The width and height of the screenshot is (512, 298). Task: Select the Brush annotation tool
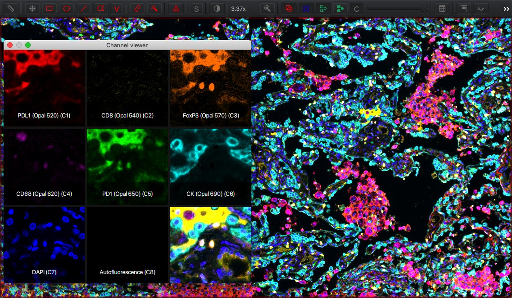pos(137,9)
